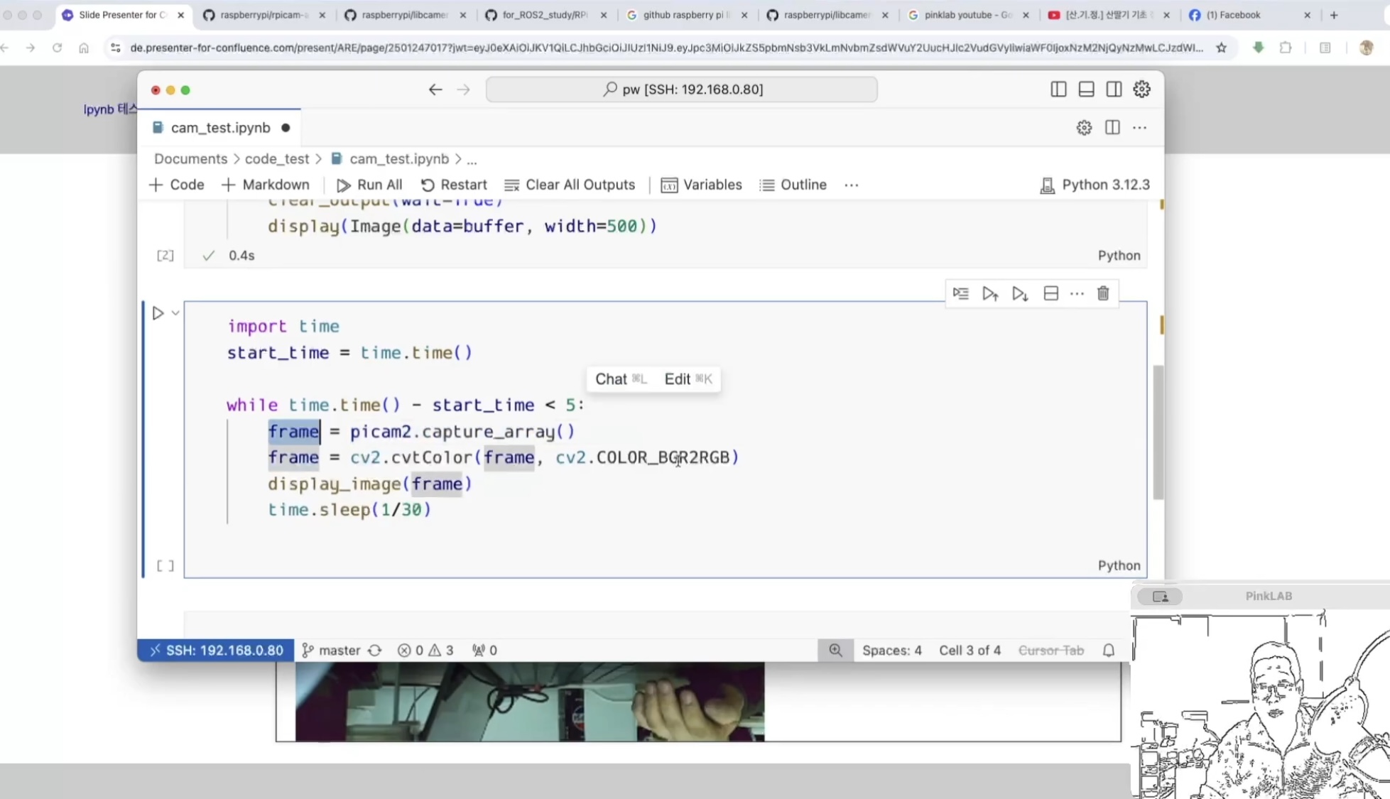This screenshot has width=1390, height=799.
Task: Open the notifications bell in status bar
Action: click(x=1108, y=650)
